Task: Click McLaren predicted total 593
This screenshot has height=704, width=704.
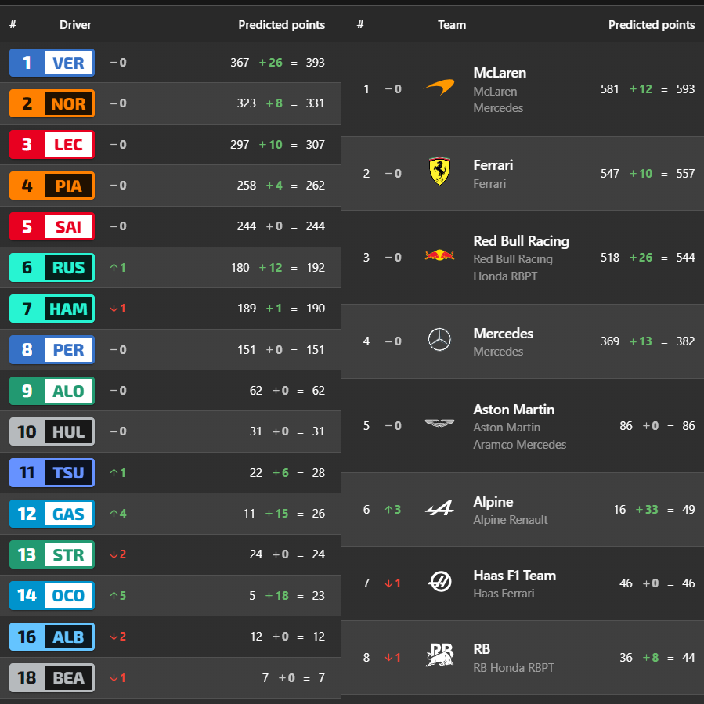Action: tap(685, 89)
